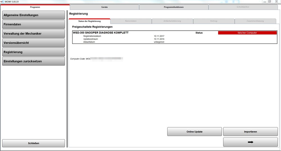Show the Versionsübersicht page

pyautogui.click(x=33, y=43)
